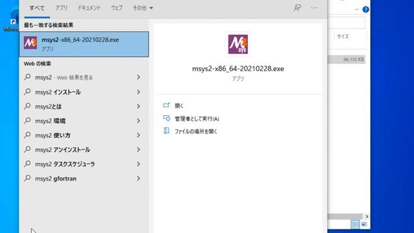
Task: Switch to the アプリ tab
Action: click(x=61, y=8)
